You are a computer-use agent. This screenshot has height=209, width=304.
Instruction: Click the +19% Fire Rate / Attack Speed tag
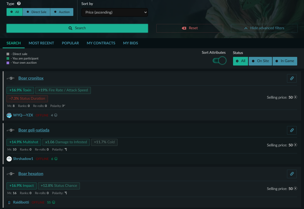point(63,90)
